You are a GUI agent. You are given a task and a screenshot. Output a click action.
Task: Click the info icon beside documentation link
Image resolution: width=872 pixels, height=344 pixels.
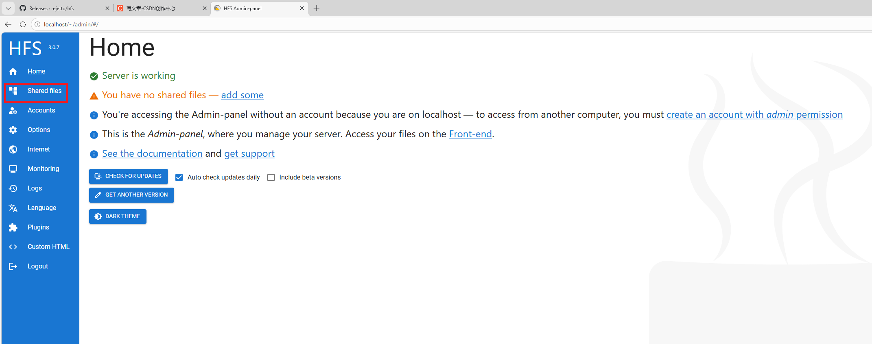[x=94, y=154]
